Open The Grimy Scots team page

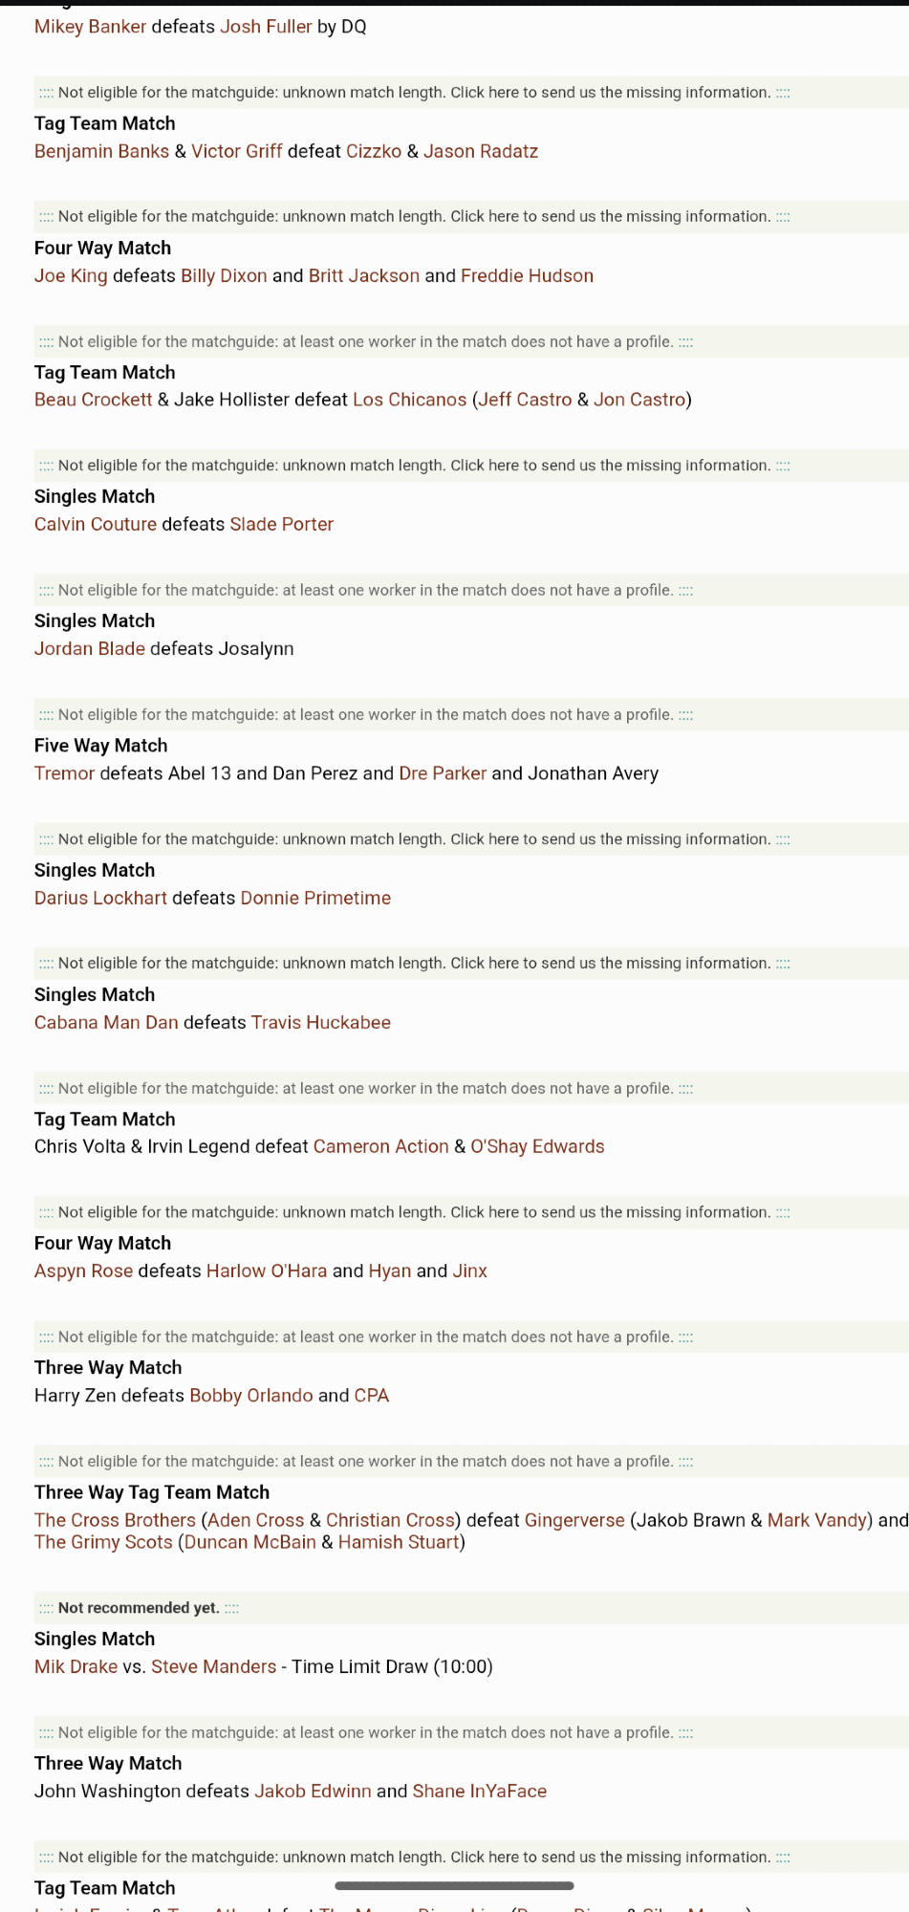pyautogui.click(x=103, y=1542)
